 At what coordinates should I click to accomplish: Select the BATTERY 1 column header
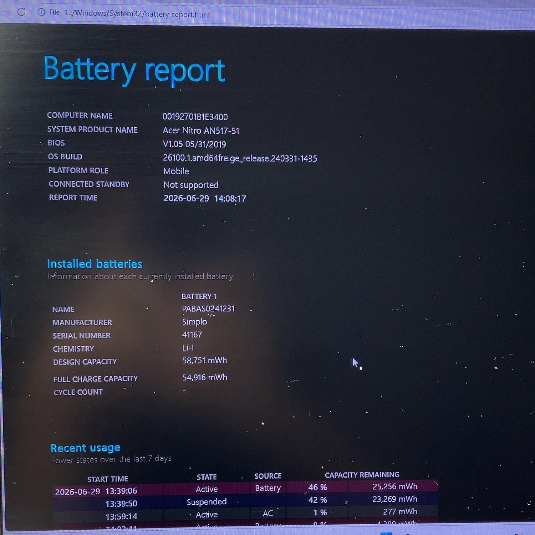click(199, 296)
